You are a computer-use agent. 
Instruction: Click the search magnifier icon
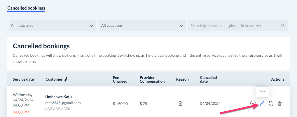pos(283,26)
